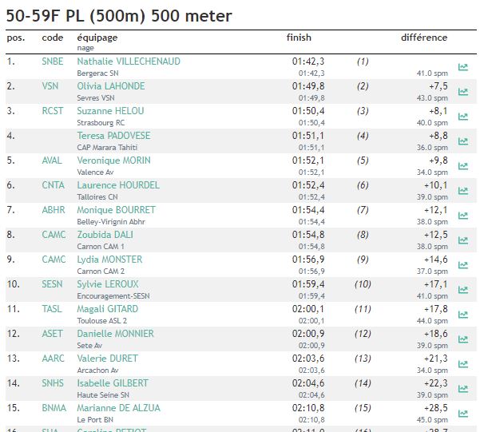Open chart icon in Zoubida DALI row

462,240
